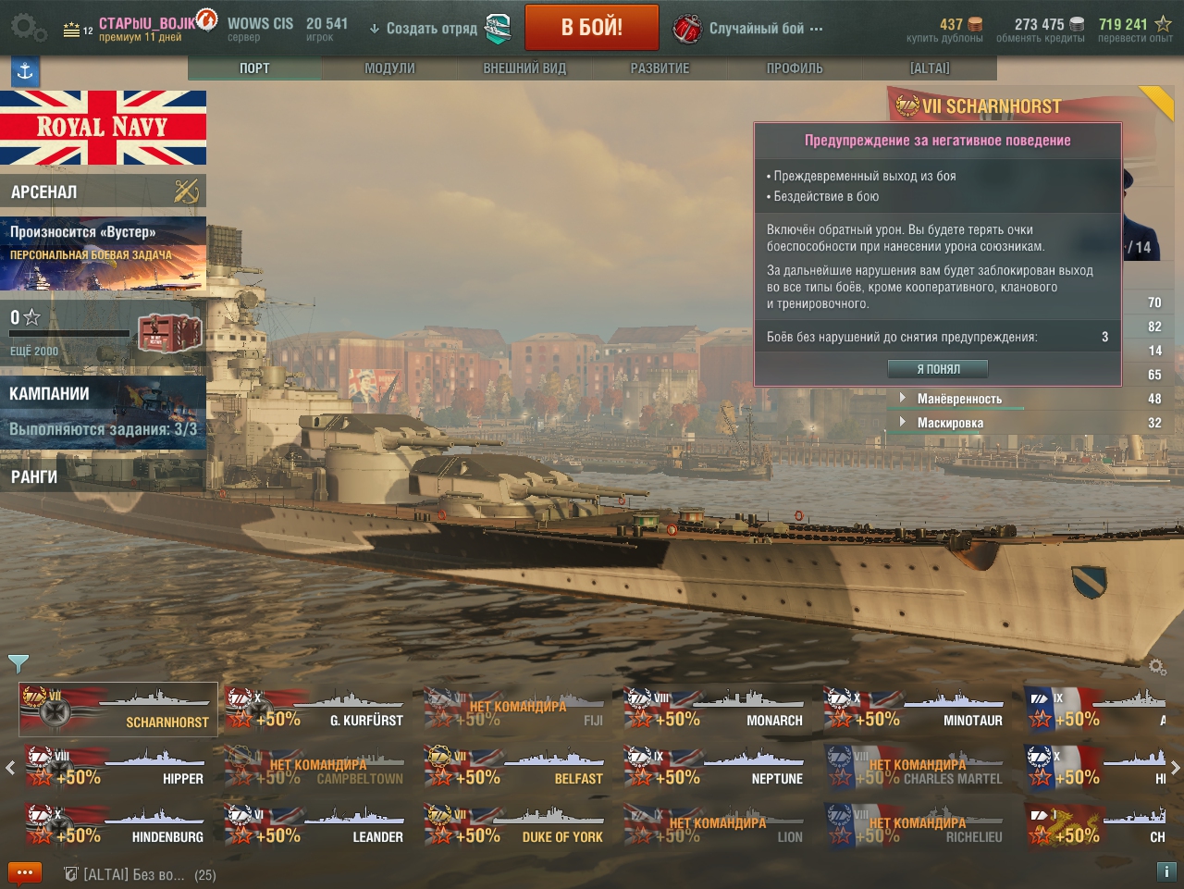1184x889 pixels.
Task: Open the ship carousel filter funnel
Action: (x=18, y=662)
